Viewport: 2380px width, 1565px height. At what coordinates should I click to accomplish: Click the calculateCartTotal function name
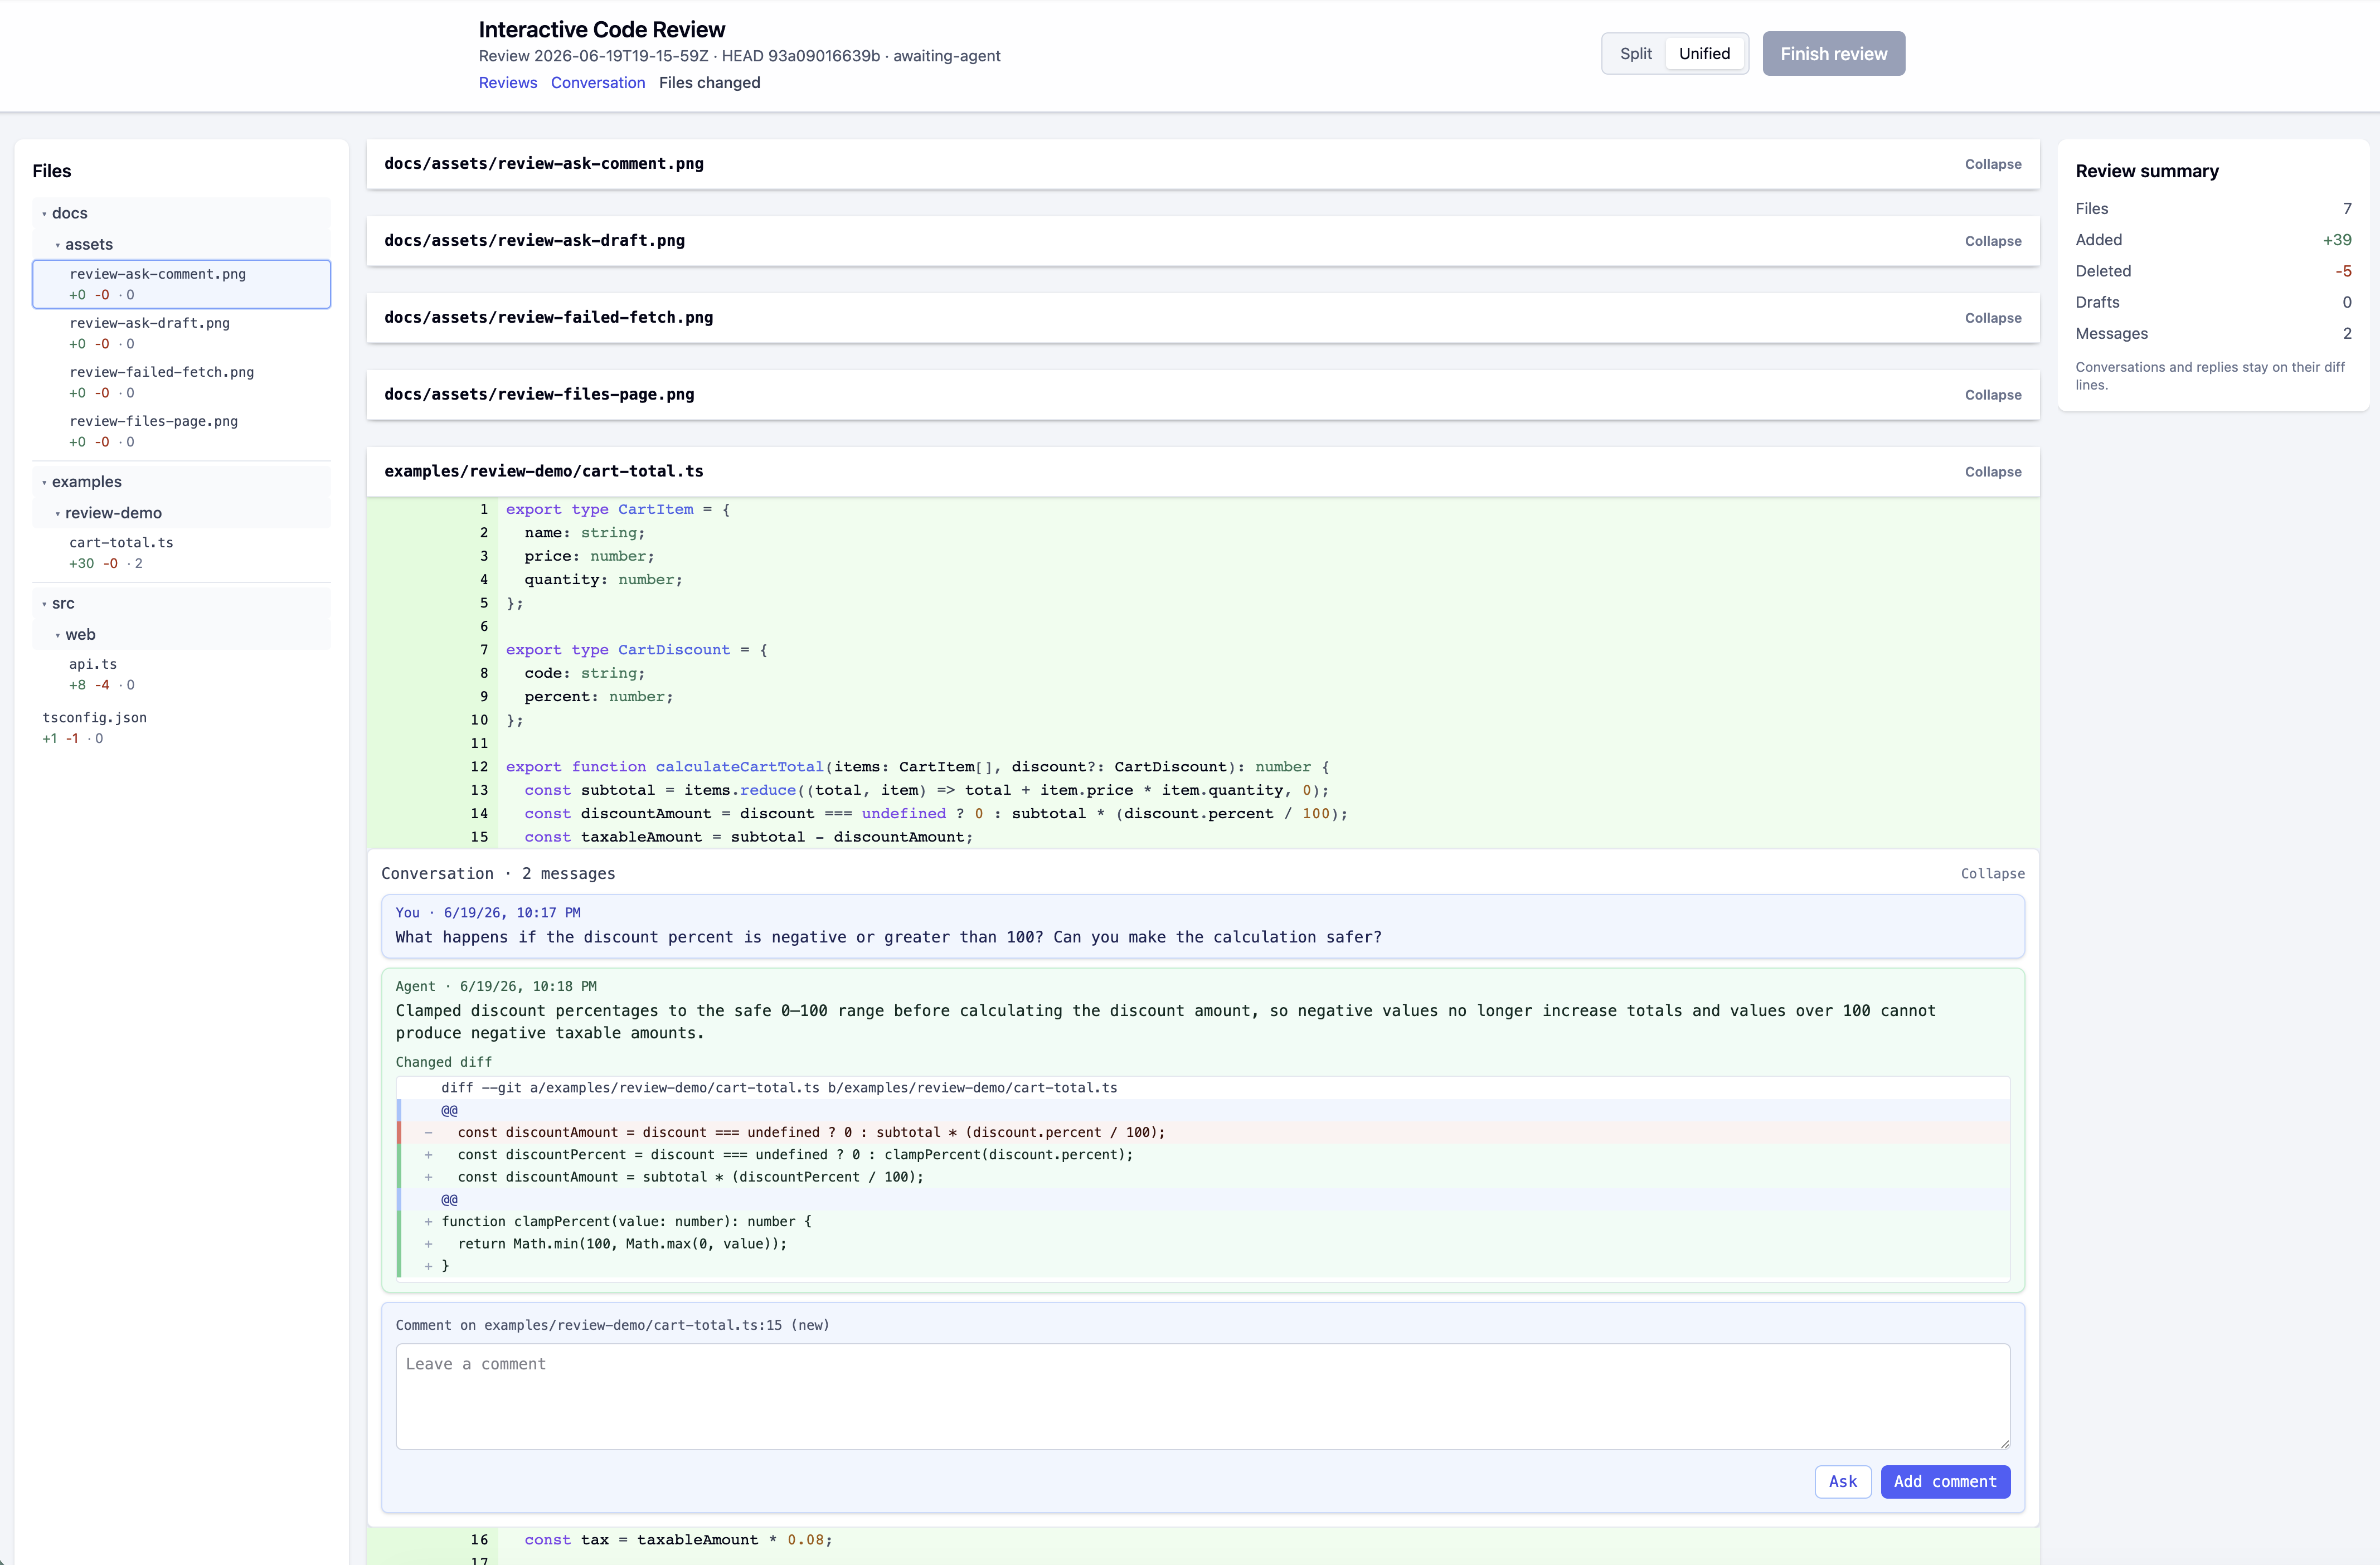point(739,767)
